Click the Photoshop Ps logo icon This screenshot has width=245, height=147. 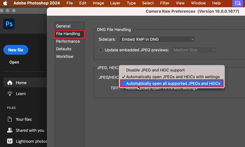tap(9, 24)
